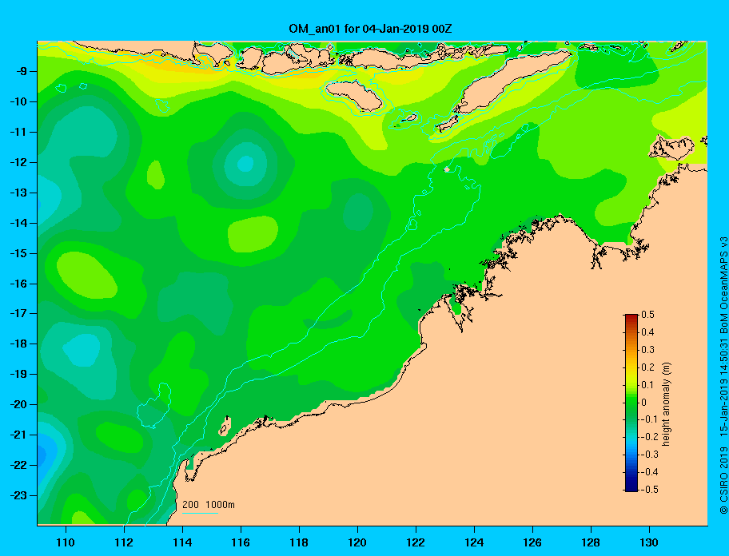Click latitude label -23 on left axis
The width and height of the screenshot is (729, 556).
[18, 495]
